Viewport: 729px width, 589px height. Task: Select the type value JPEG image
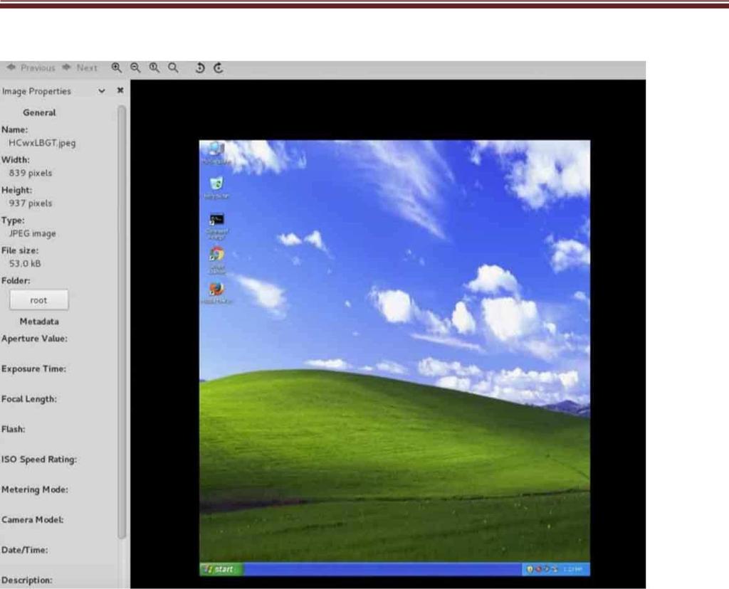(x=32, y=233)
